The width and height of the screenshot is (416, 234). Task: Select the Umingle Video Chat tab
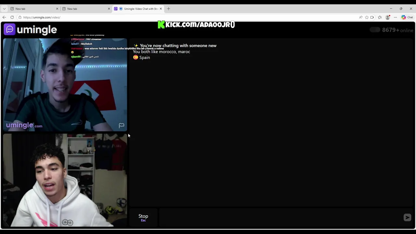138,9
